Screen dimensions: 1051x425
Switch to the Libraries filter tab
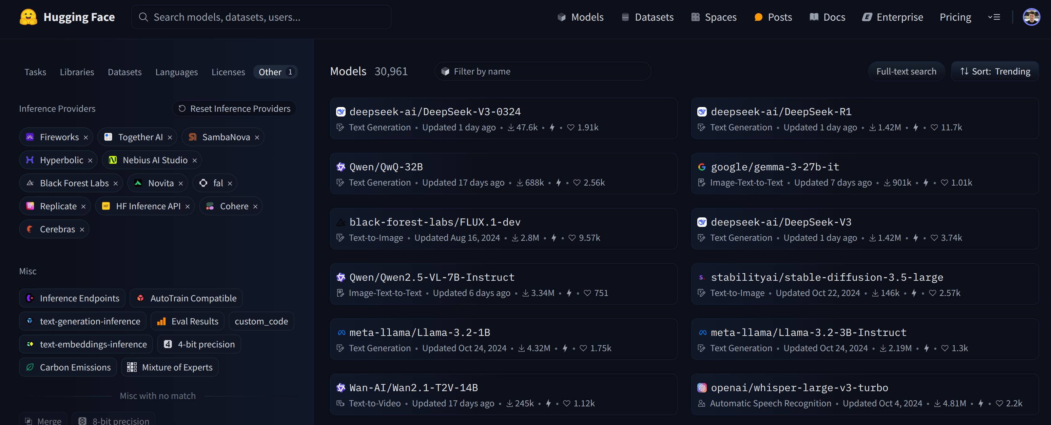(77, 72)
